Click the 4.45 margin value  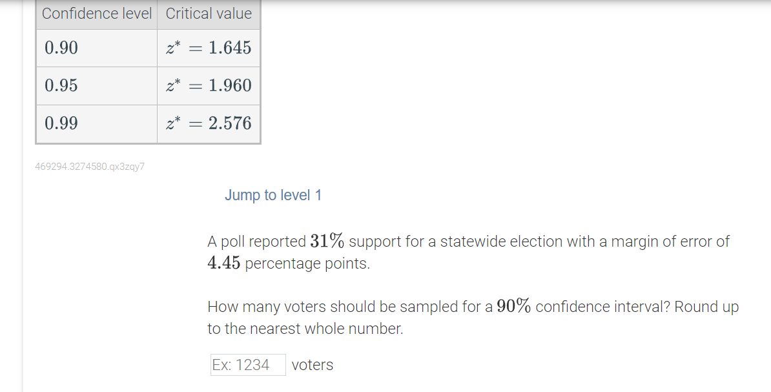coord(224,263)
